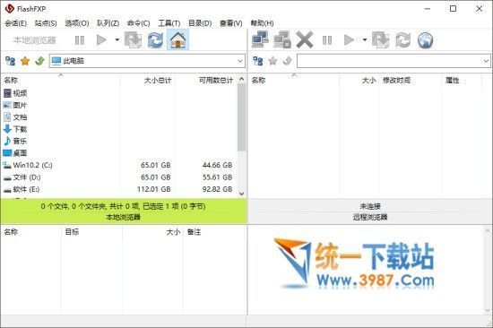
Task: Expand the remote path dropdown arrow
Action: (486, 61)
